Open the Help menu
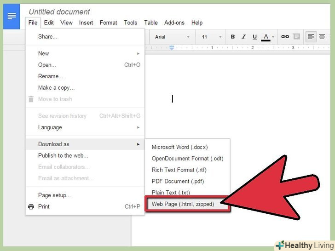The width and height of the screenshot is (335, 251). (197, 23)
